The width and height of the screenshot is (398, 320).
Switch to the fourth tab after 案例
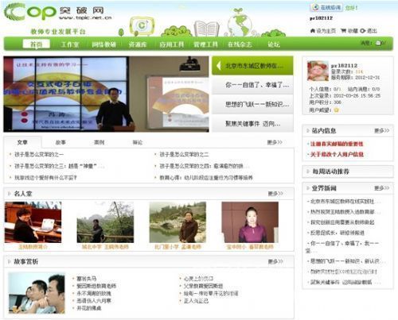pyautogui.click(x=138, y=142)
